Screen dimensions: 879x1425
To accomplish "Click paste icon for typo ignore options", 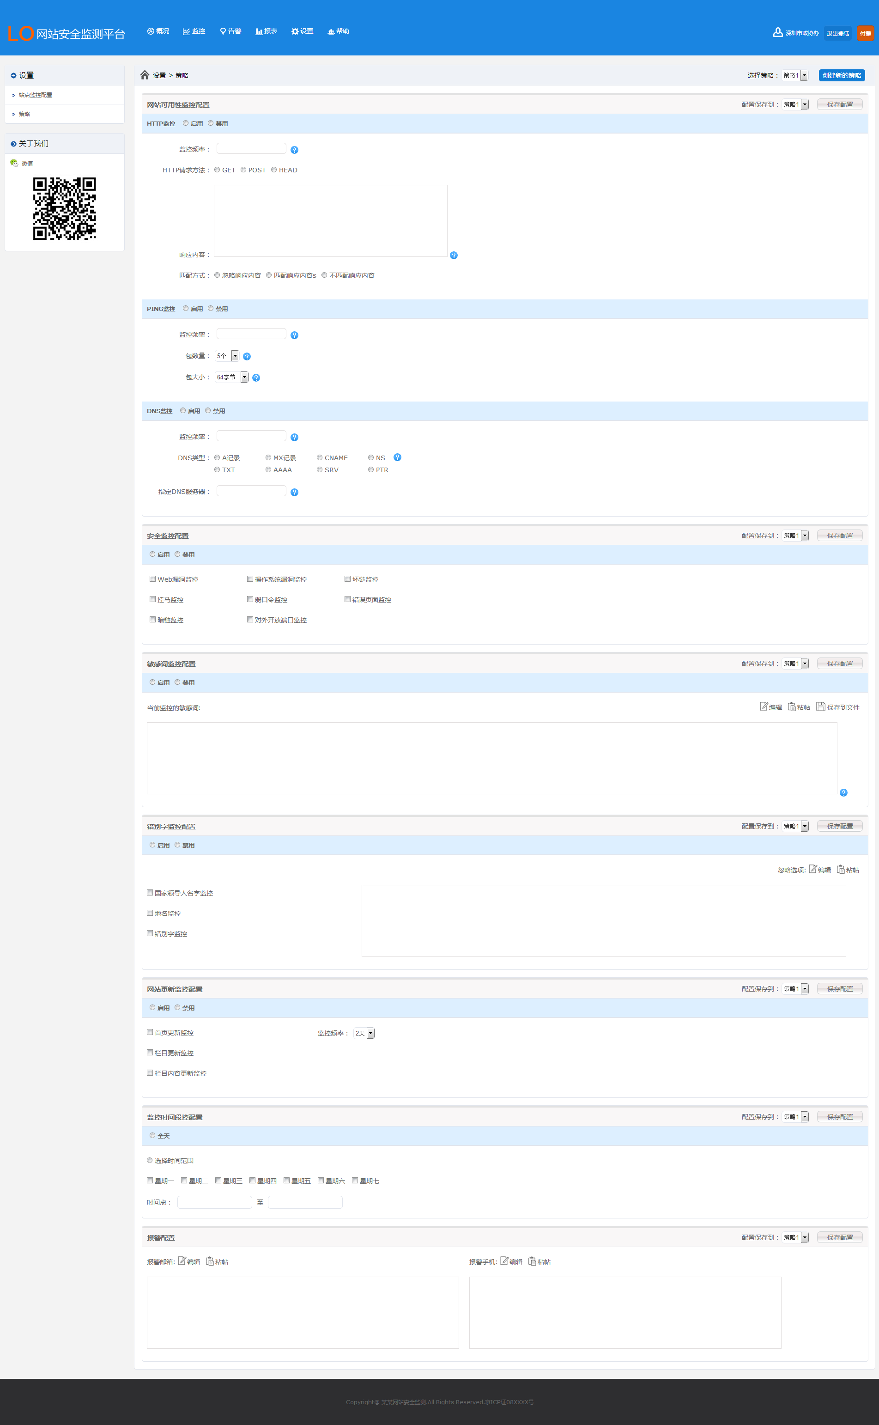I will click(x=841, y=869).
